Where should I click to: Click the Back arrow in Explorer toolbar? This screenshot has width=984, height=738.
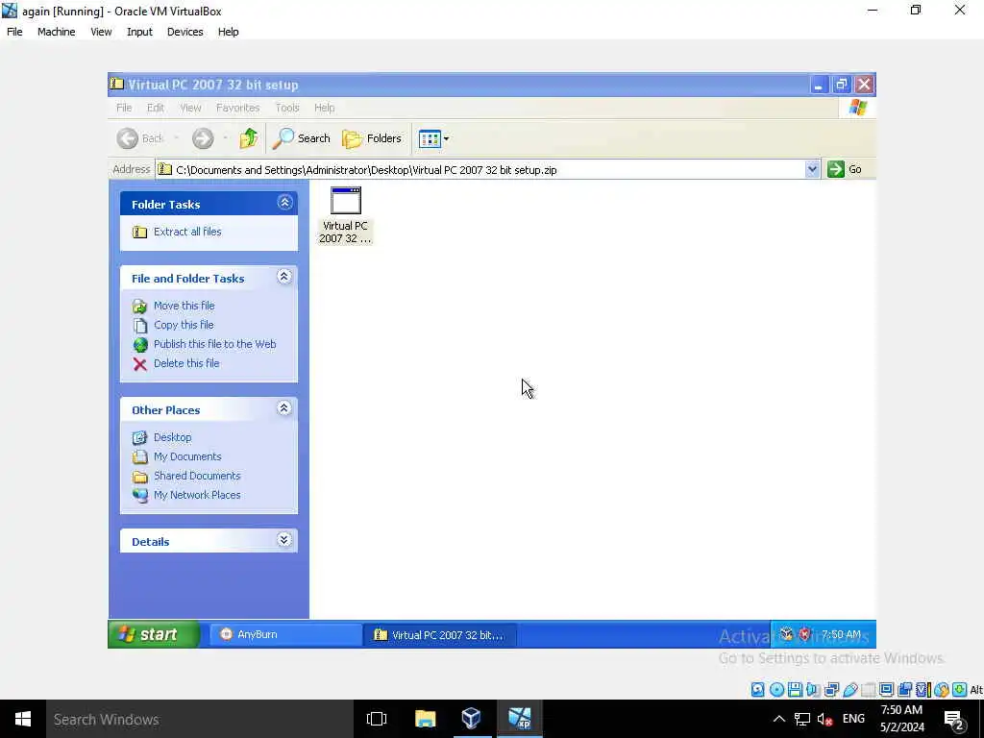[128, 138]
